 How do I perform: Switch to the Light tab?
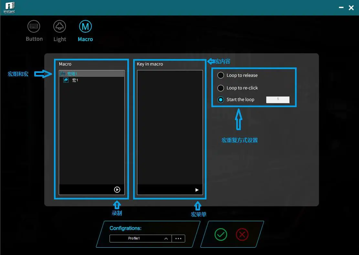(59, 31)
